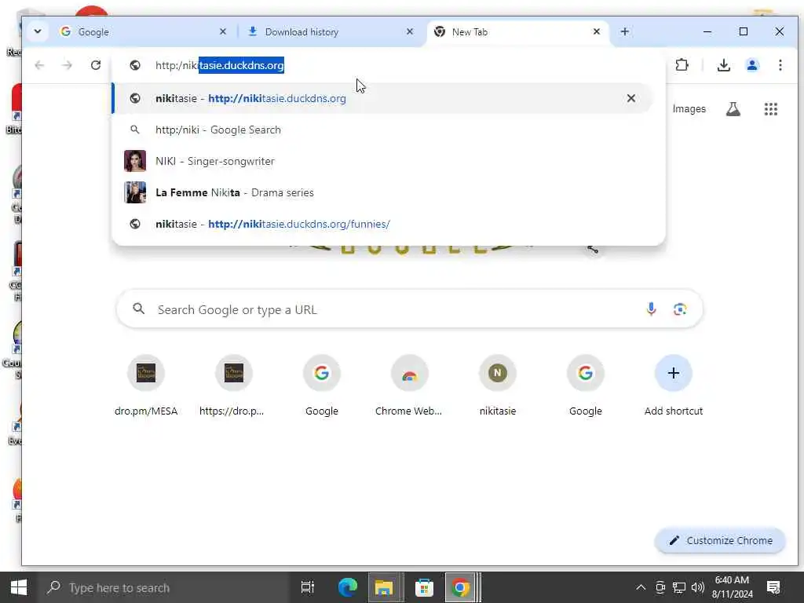The image size is (804, 603).
Task: Open a new tab with plus button
Action: tap(624, 31)
